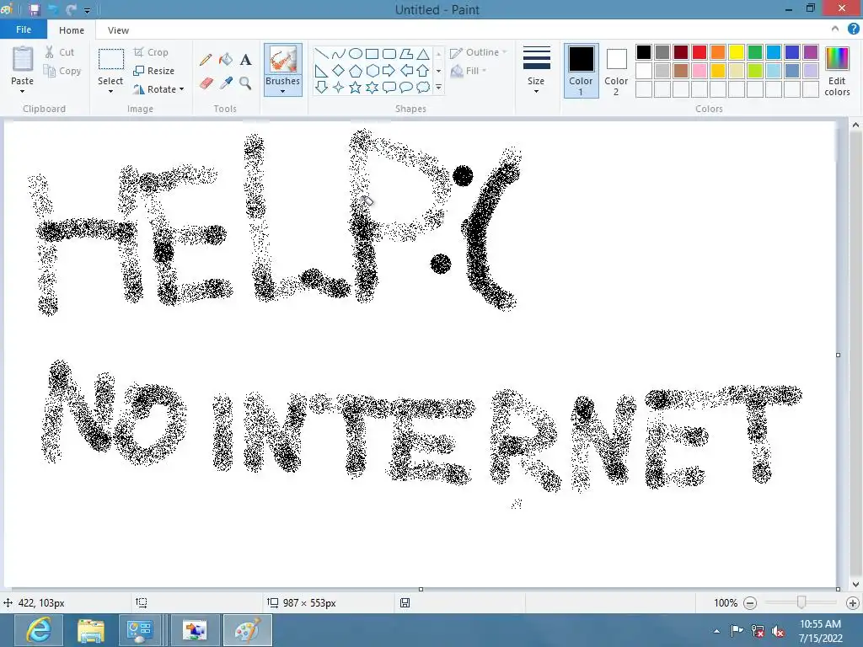Viewport: 863px width, 647px height.
Task: Click the Save icon in quick access toolbar
Action: coord(35,9)
